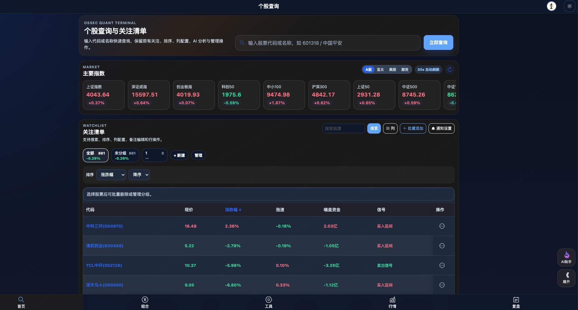Open the 沪深300 index card
This screenshot has width=578, height=310.
click(x=329, y=95)
